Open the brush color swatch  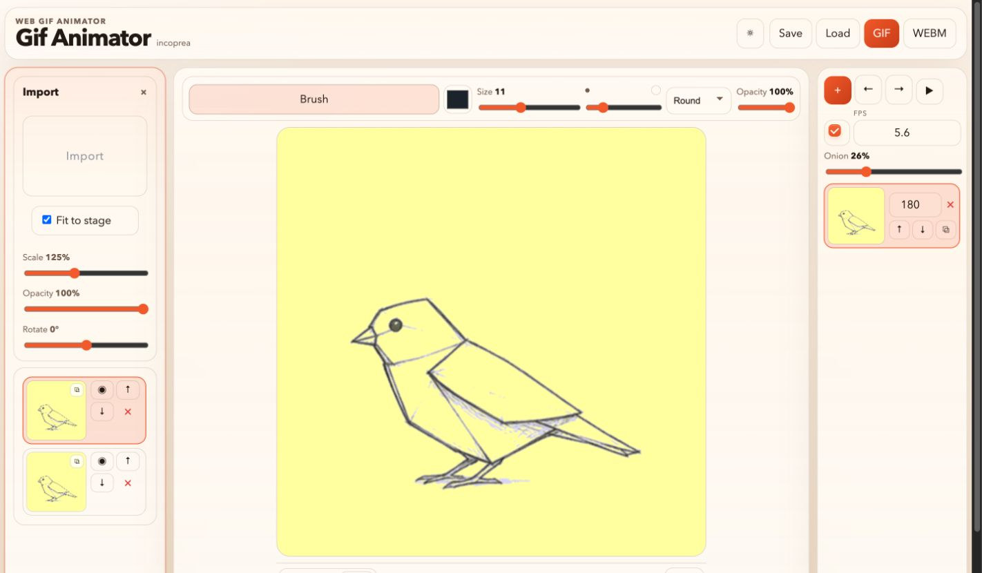pyautogui.click(x=457, y=100)
